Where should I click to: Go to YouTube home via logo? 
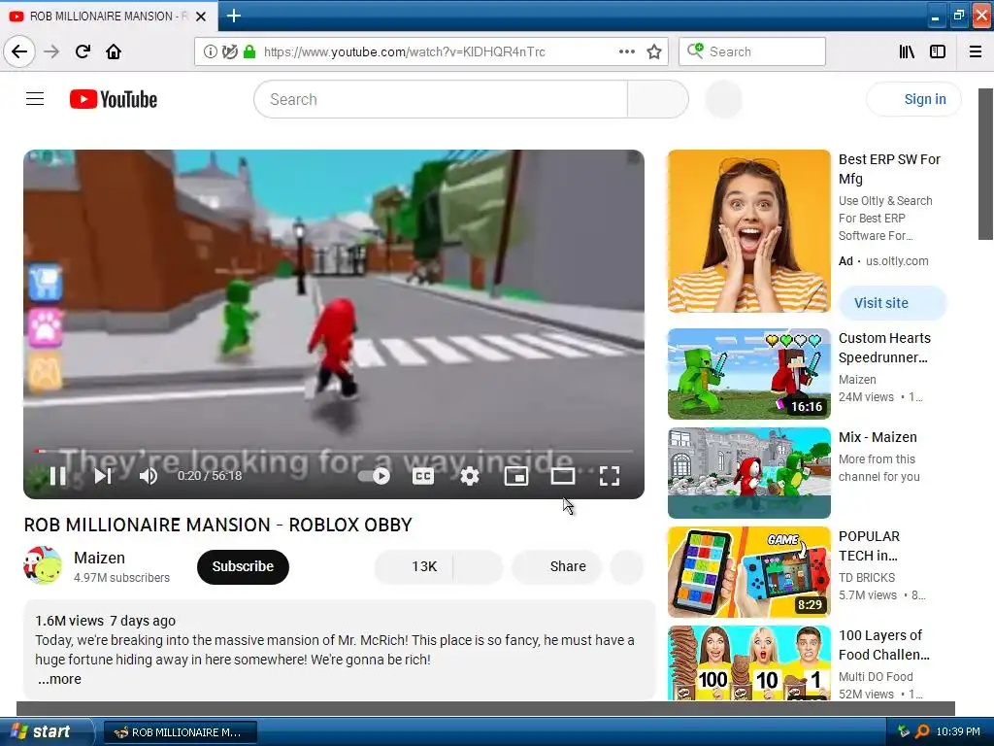114,99
